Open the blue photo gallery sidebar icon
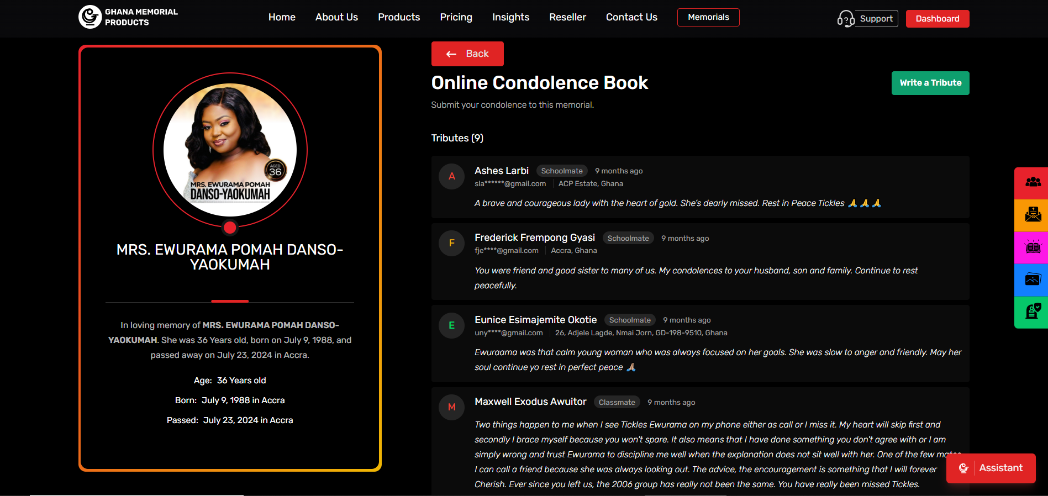 (x=1032, y=279)
